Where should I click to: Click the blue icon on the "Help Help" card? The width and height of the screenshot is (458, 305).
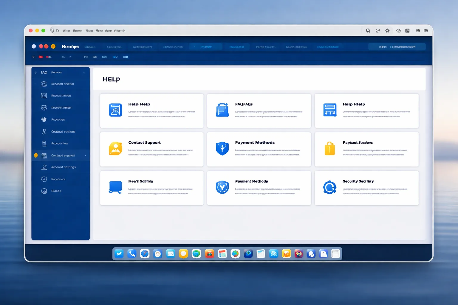coord(115,110)
